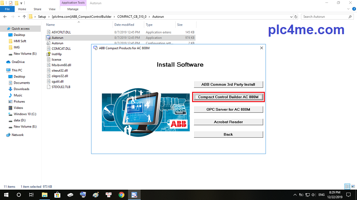This screenshot has width=357, height=200.
Task: Switch to the Home ribbon tab
Action: point(22,9)
